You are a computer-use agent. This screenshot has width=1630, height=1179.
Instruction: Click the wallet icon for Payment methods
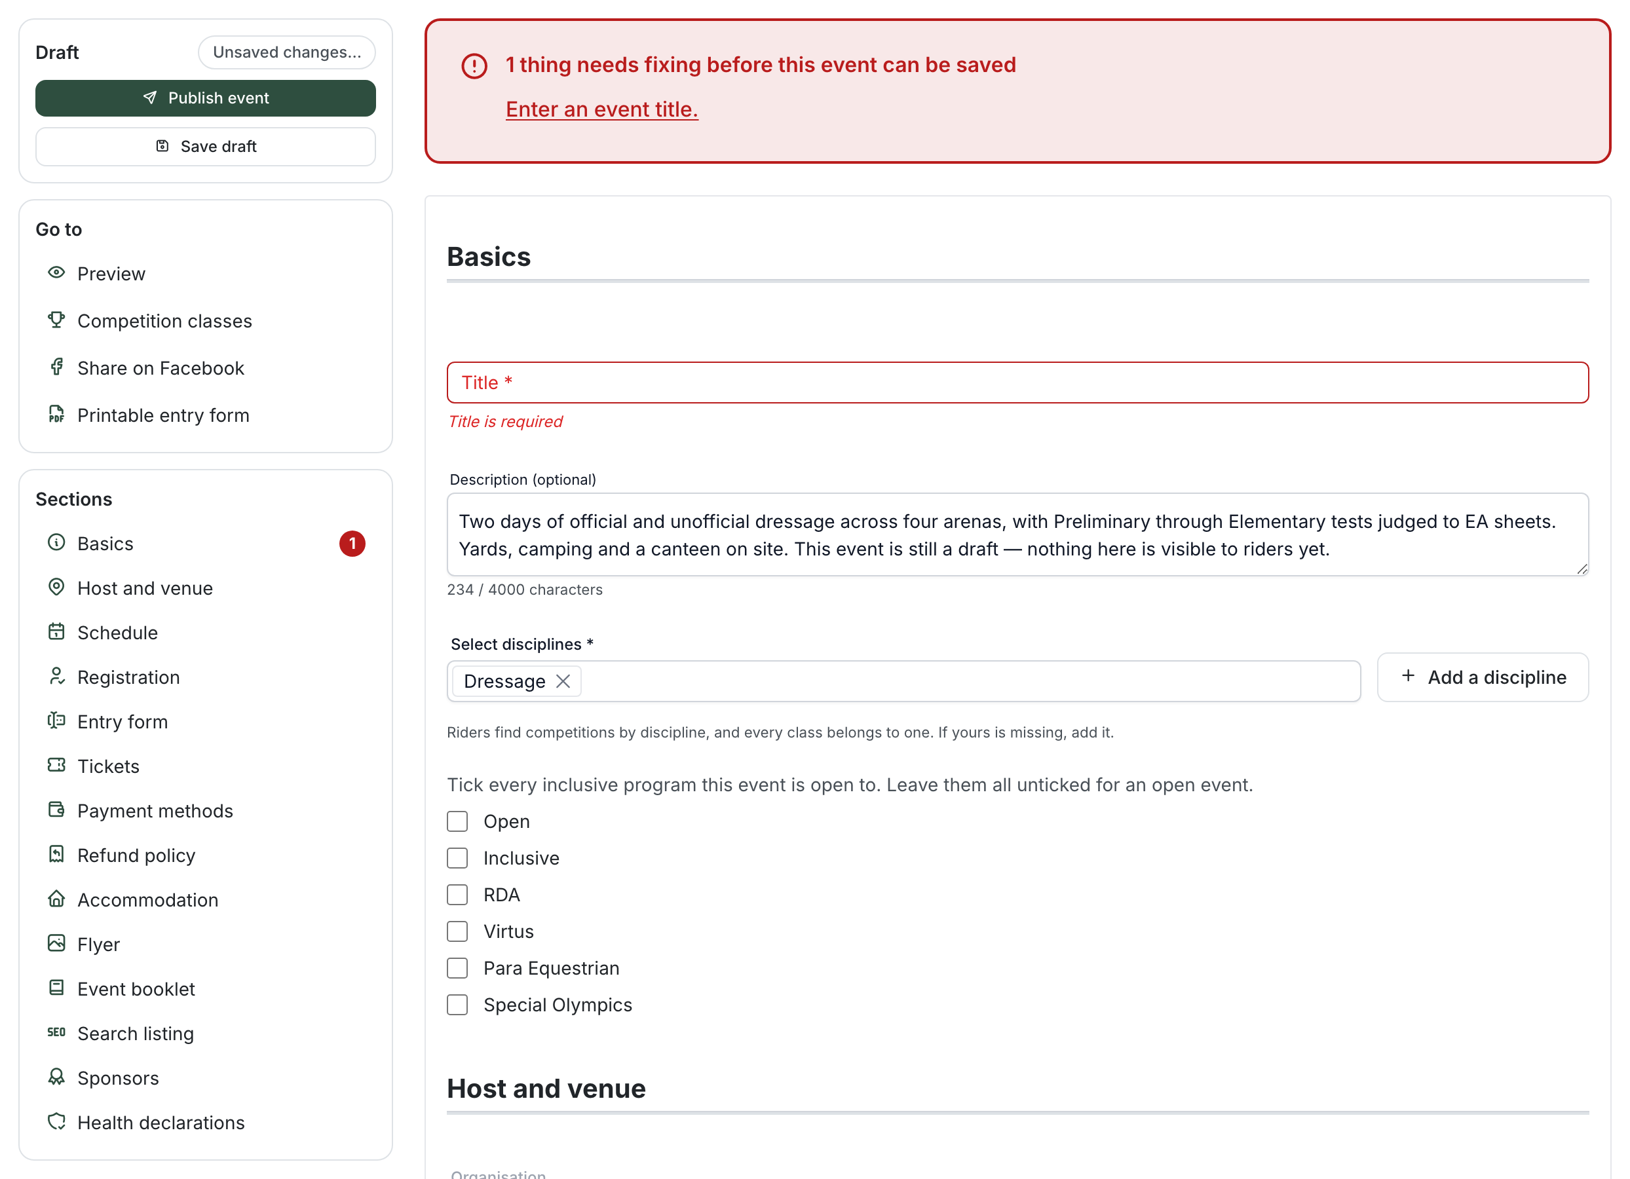tap(56, 810)
